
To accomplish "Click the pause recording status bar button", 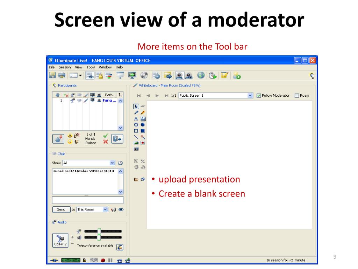I will [x=110, y=260].
